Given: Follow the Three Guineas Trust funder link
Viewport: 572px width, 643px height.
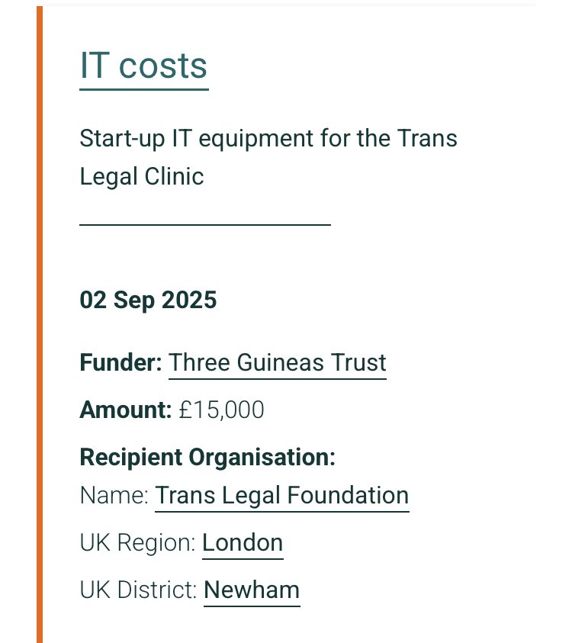Looking at the screenshot, I should coord(277,362).
